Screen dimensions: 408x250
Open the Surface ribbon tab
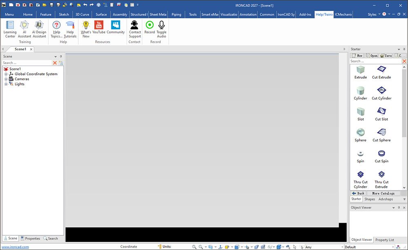point(101,14)
